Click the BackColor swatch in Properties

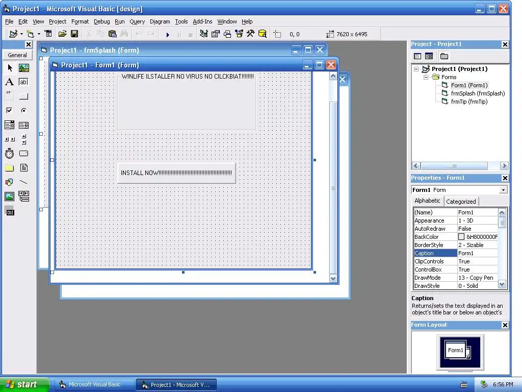pos(461,237)
